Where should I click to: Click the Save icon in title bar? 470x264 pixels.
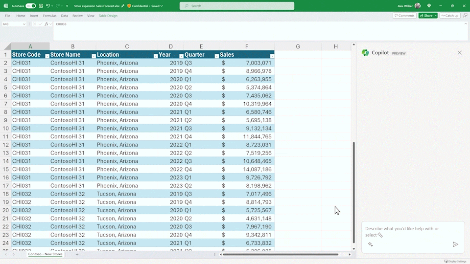pyautogui.click(x=40, y=6)
